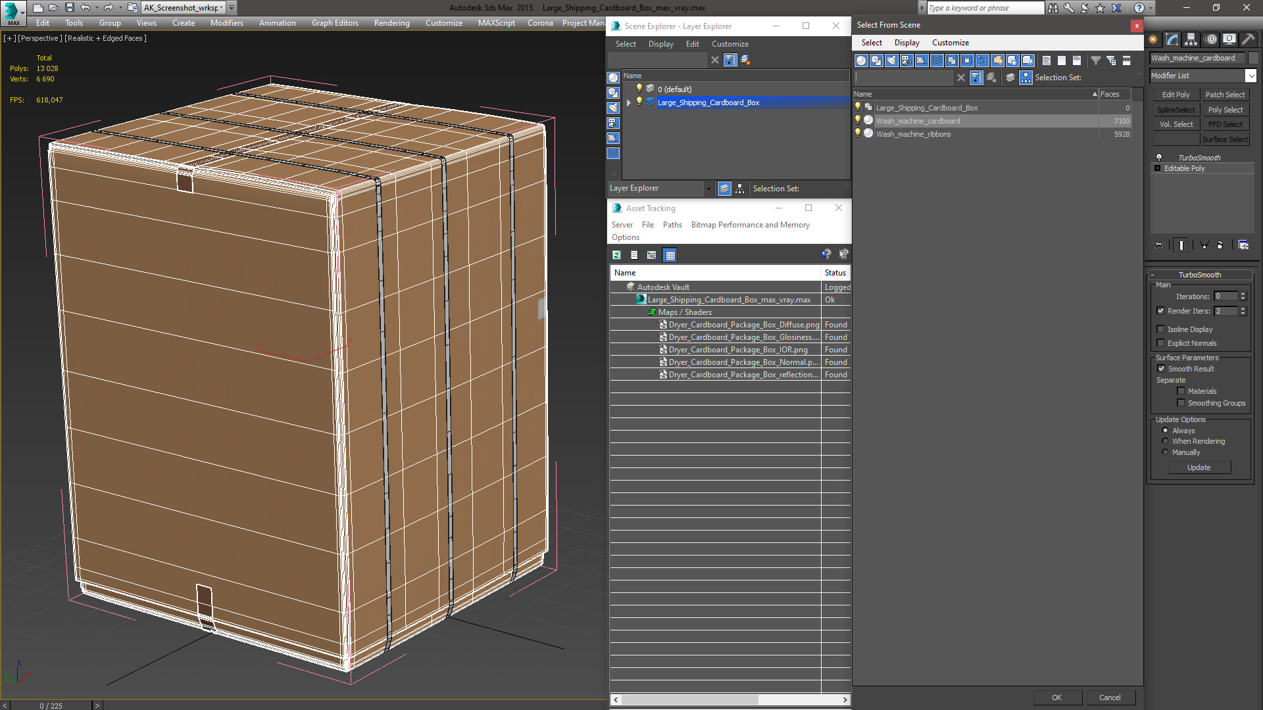Image resolution: width=1263 pixels, height=710 pixels.
Task: Uncheck the Smooth Result checkbox
Action: [1161, 369]
